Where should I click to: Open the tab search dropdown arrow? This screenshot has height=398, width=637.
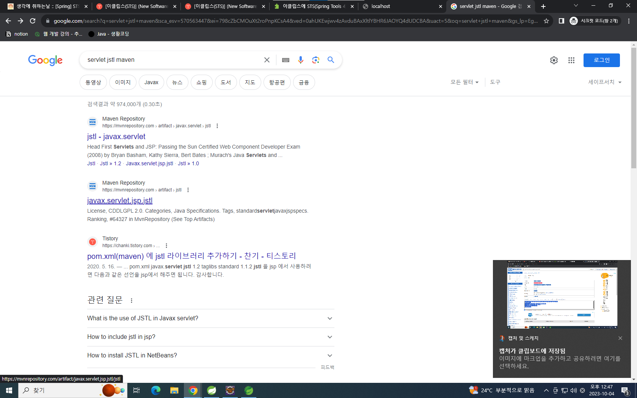pyautogui.click(x=576, y=6)
